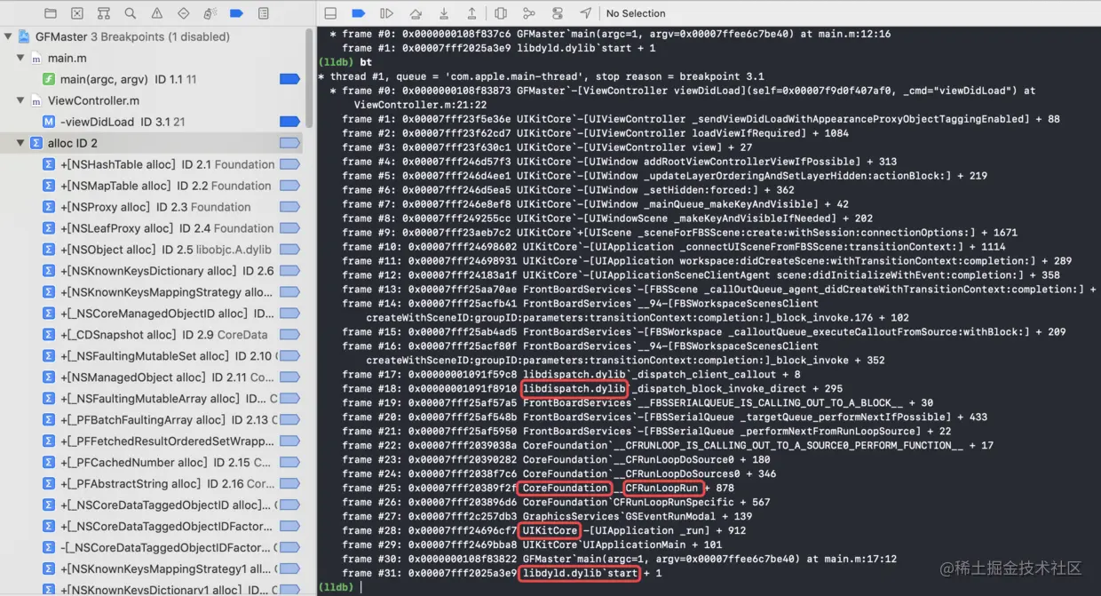Screen dimensions: 1101x596
Task: Click the M method icon beside -viewDidLoad
Action: click(x=49, y=122)
